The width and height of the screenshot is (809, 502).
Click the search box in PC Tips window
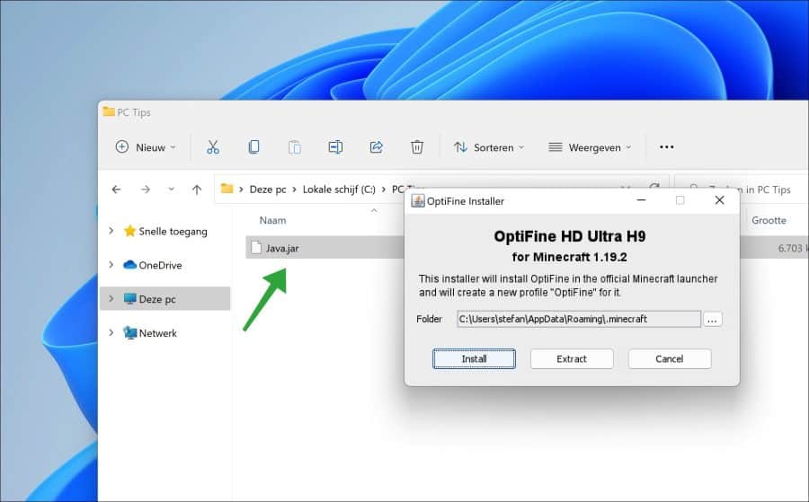pos(743,189)
